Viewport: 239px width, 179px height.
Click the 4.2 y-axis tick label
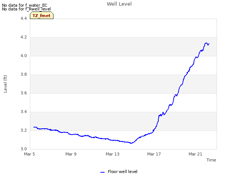click(24, 37)
